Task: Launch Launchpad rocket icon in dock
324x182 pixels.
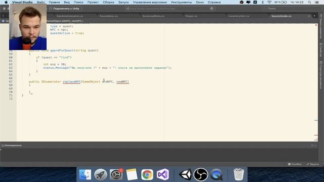Action: point(101,174)
